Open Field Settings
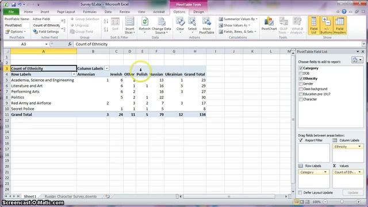368x207 pixels. pyautogui.click(x=46, y=32)
